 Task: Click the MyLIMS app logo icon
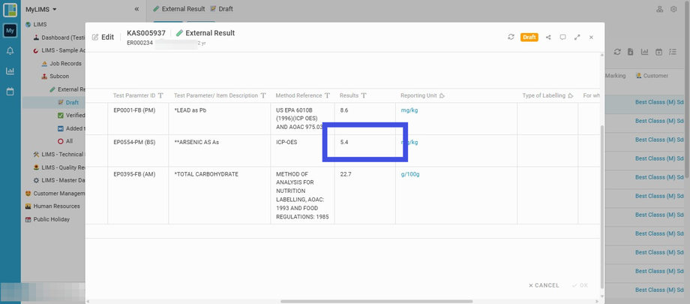pyautogui.click(x=10, y=10)
